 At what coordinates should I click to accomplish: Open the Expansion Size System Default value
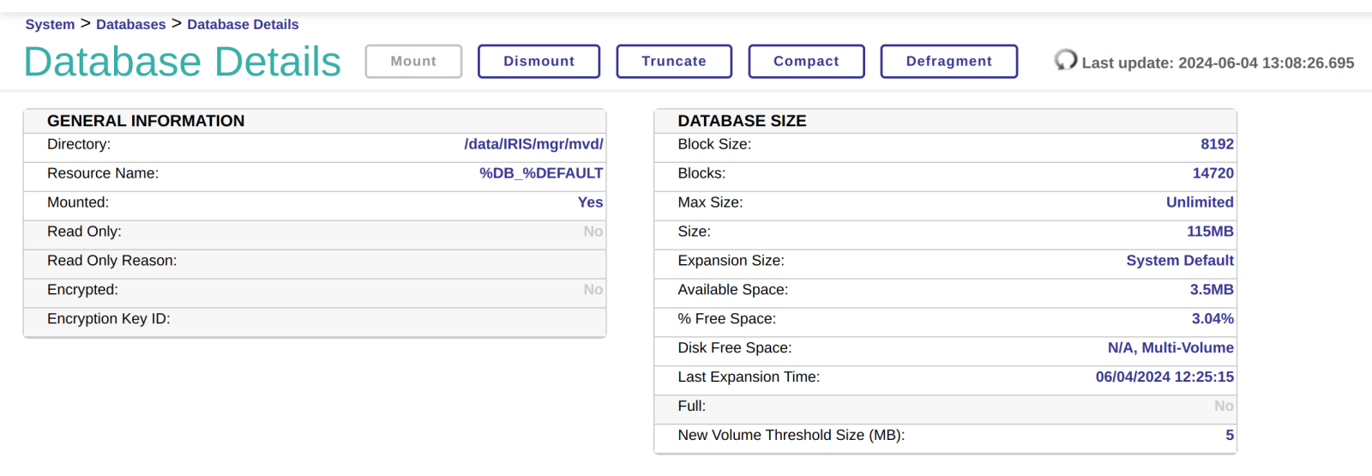click(x=1179, y=261)
